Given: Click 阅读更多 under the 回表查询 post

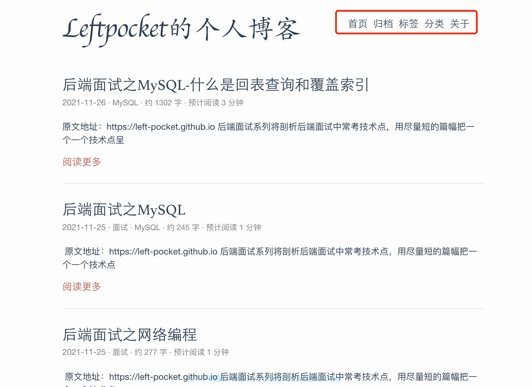Looking at the screenshot, I should pos(82,162).
